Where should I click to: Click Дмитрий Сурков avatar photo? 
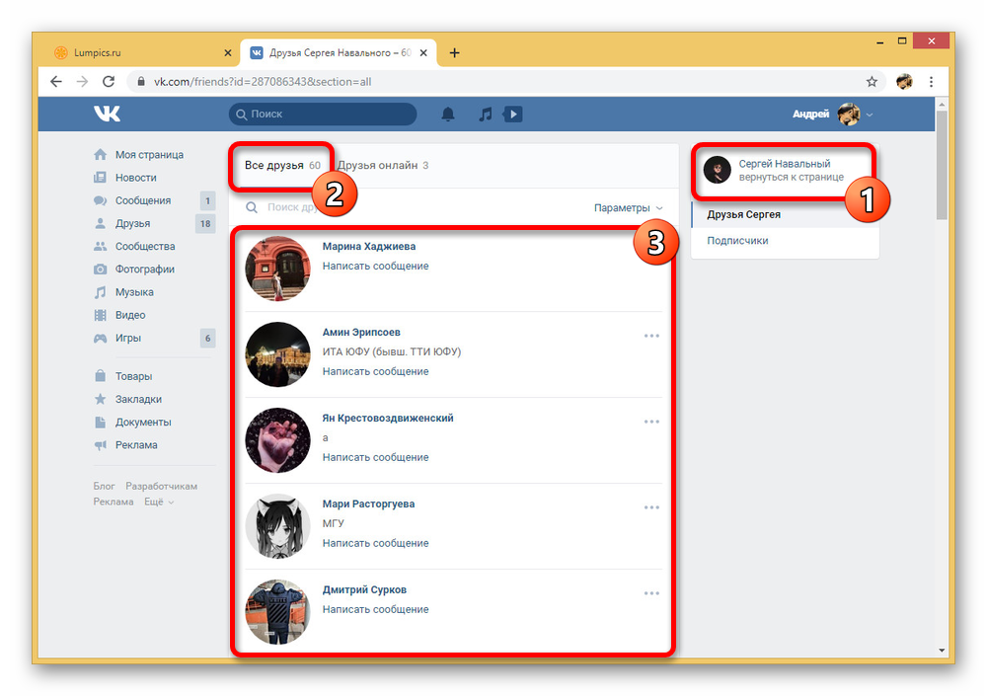click(277, 612)
